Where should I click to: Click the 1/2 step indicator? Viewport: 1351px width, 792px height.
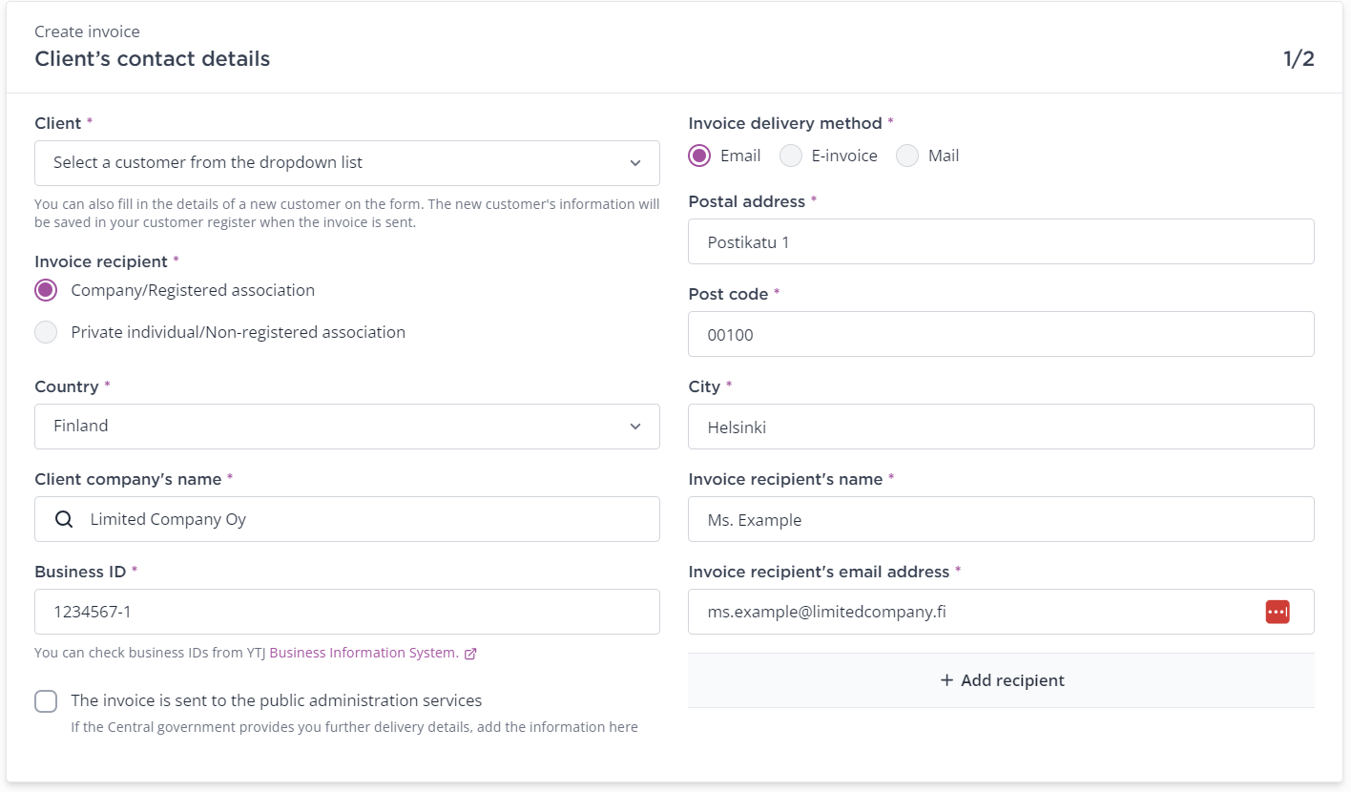coord(1299,59)
